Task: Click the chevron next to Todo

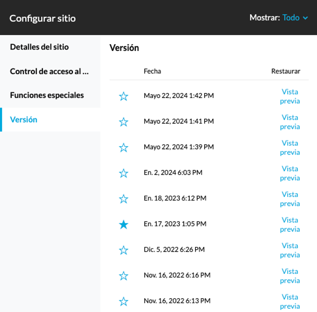Action: (x=305, y=18)
